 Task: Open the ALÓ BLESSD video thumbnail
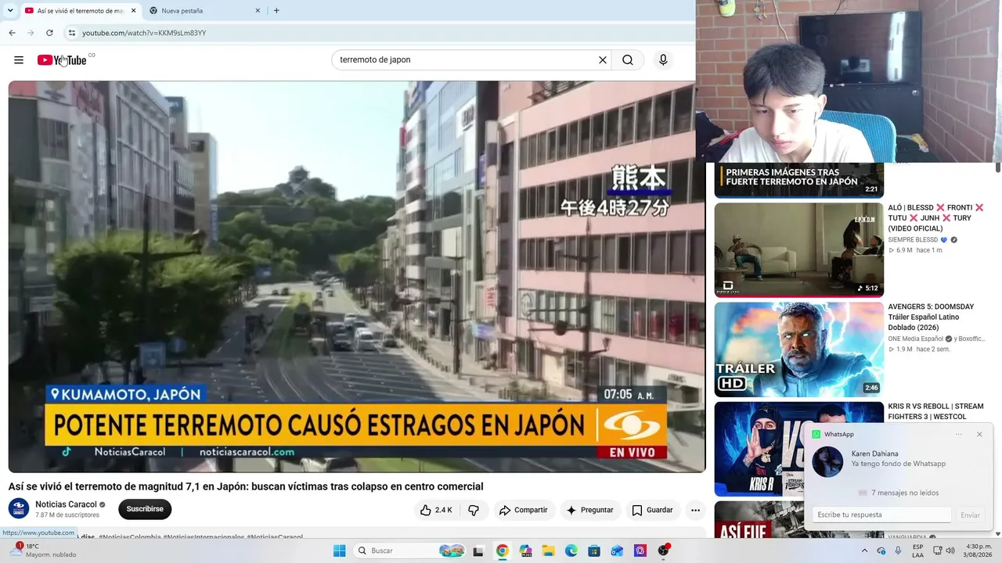798,250
